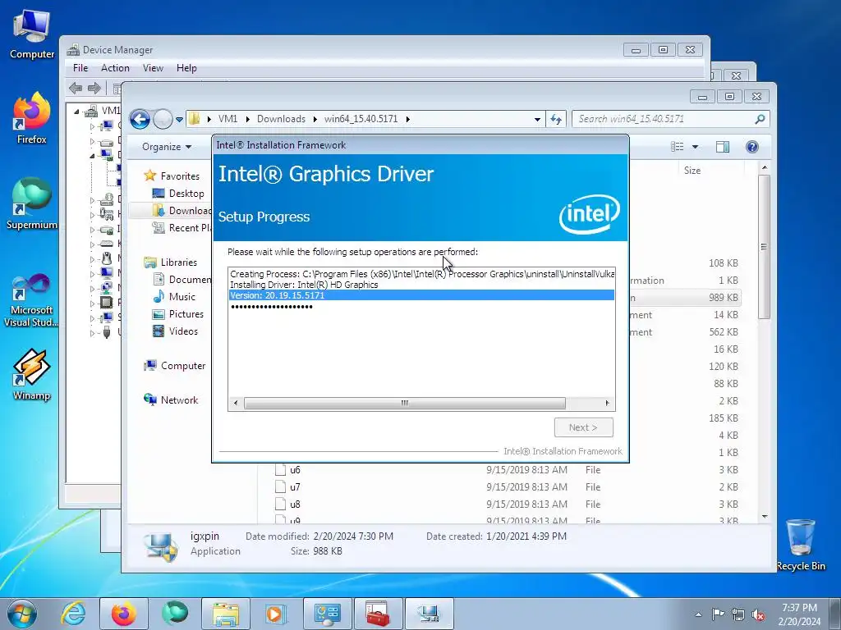Launch Firefox from the desktop shortcut
The height and width of the screenshot is (630, 841).
click(x=32, y=118)
